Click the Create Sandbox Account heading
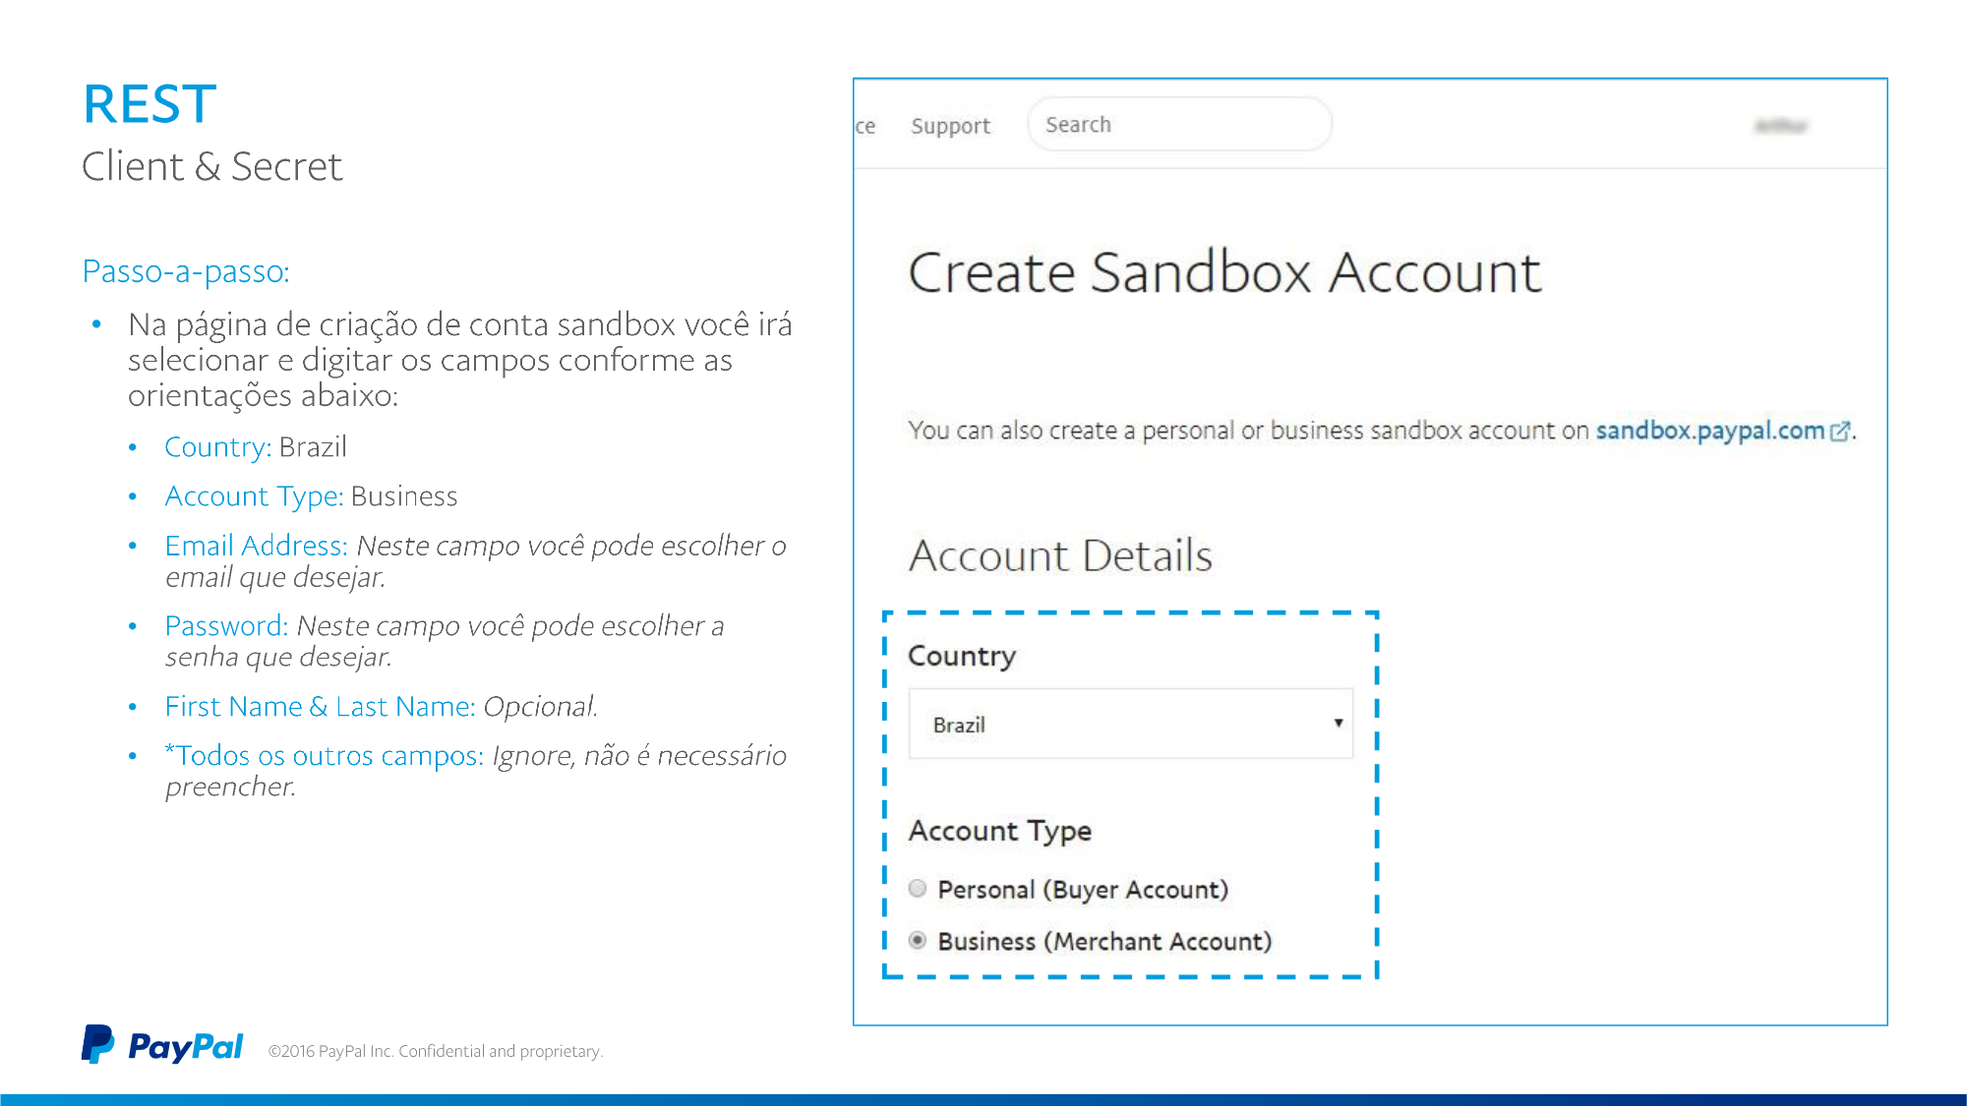 (1223, 272)
